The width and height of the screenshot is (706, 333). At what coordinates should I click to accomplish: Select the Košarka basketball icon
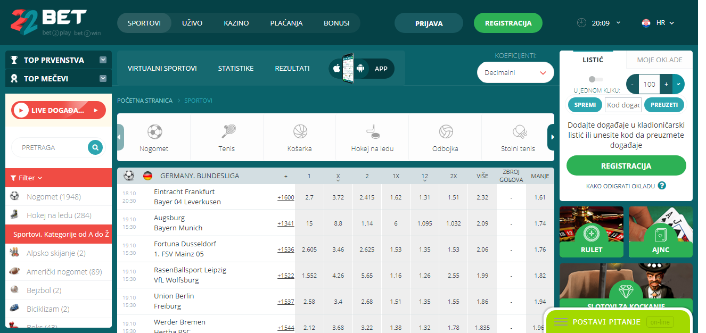(x=300, y=131)
